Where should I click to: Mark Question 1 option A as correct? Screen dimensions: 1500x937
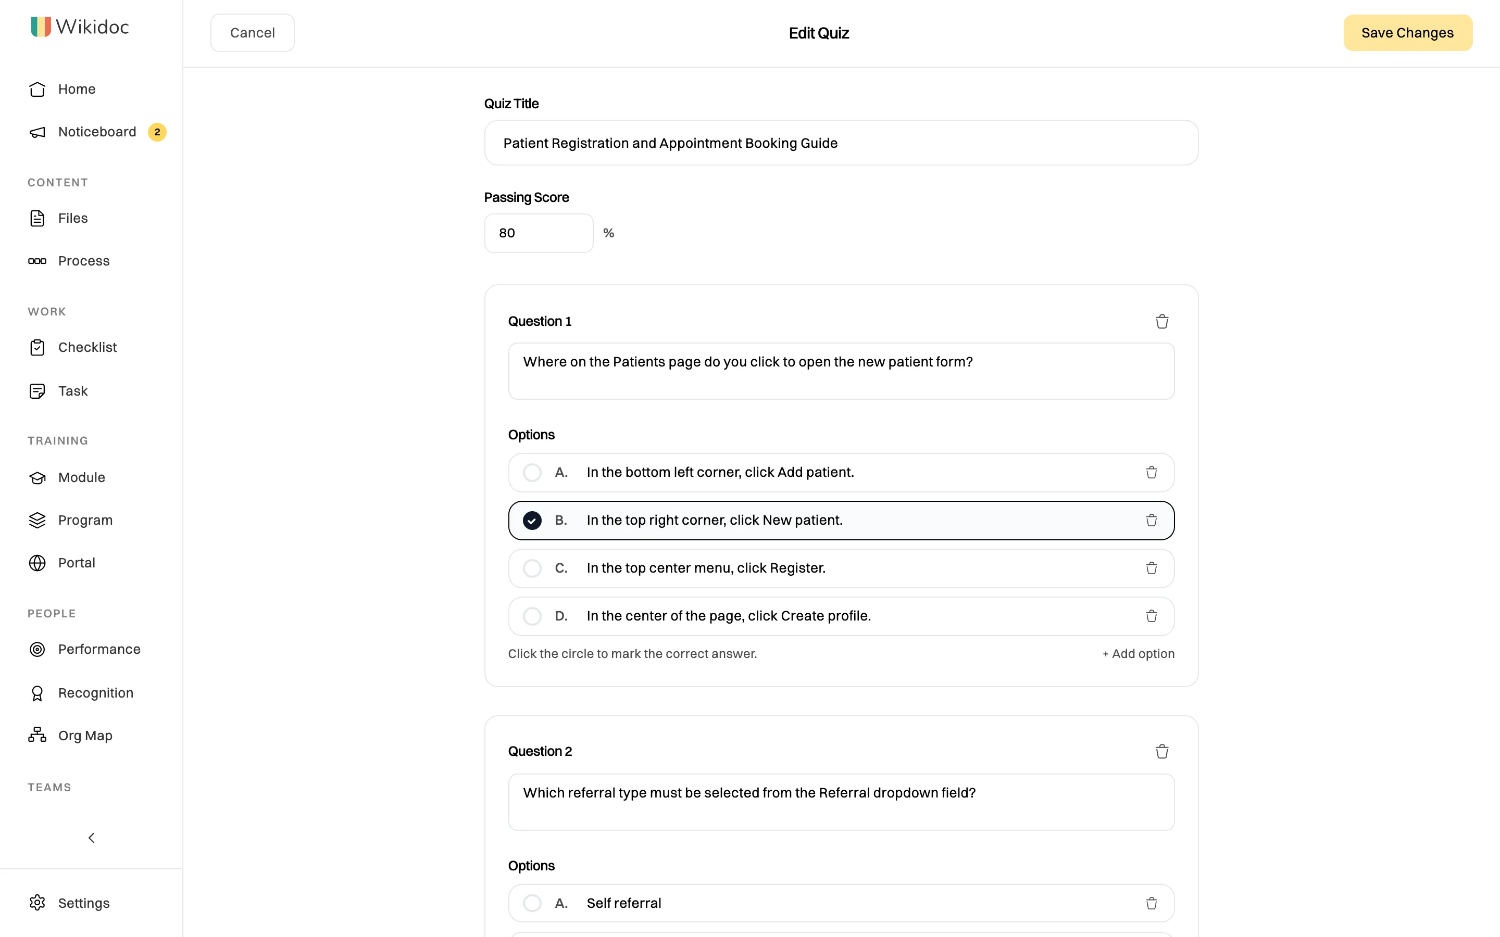pyautogui.click(x=532, y=473)
